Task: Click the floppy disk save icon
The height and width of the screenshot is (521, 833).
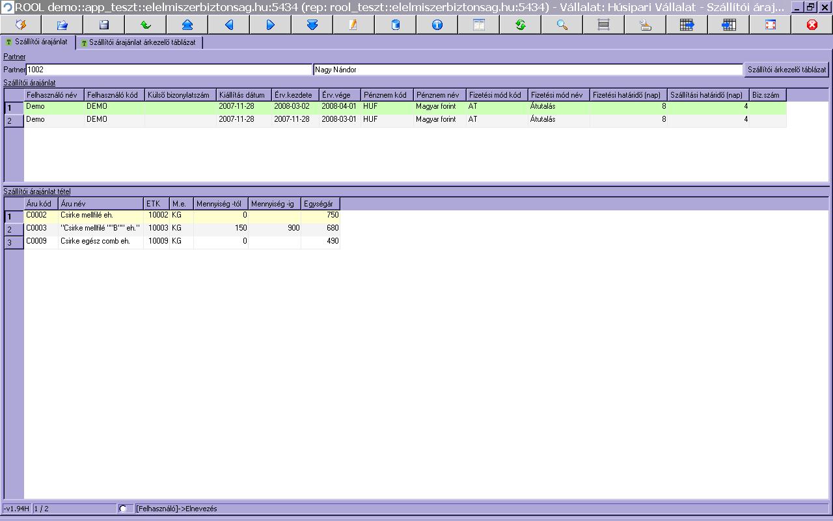Action: click(104, 25)
